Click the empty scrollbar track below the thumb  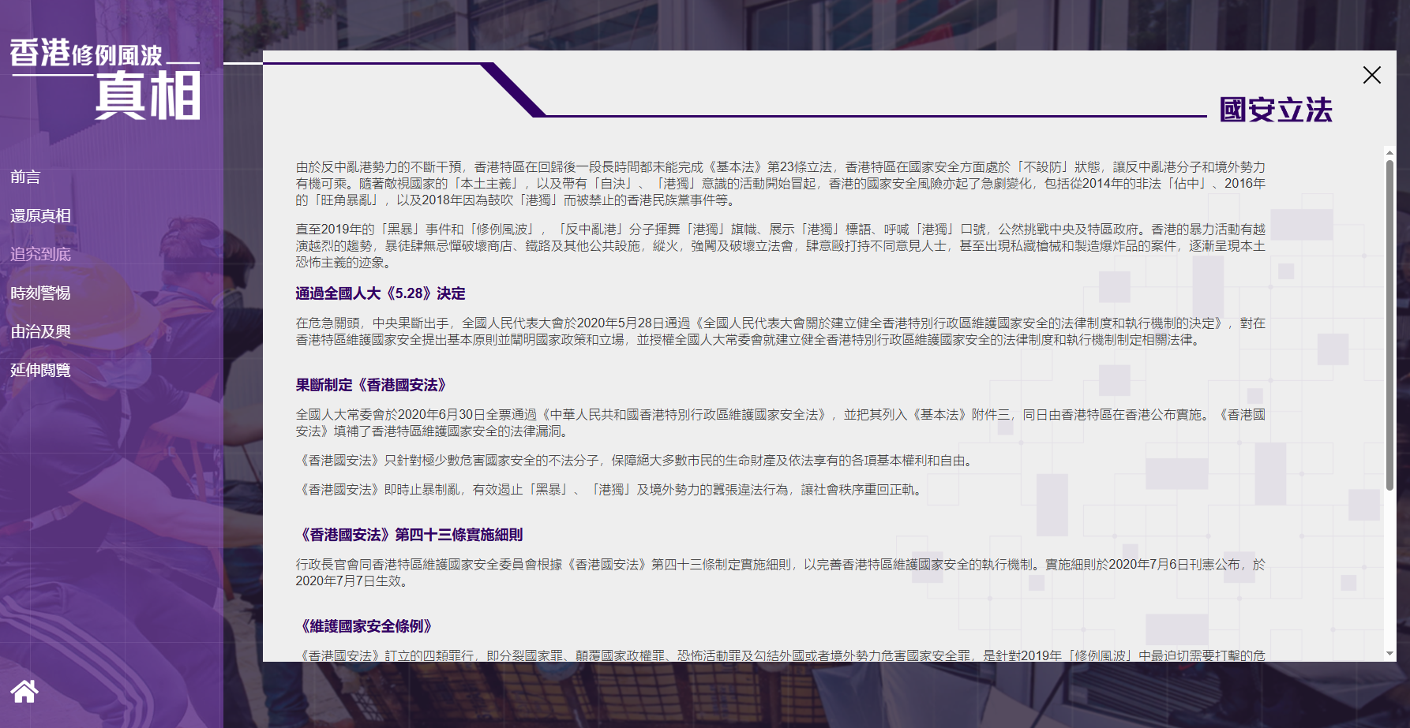point(1389,568)
